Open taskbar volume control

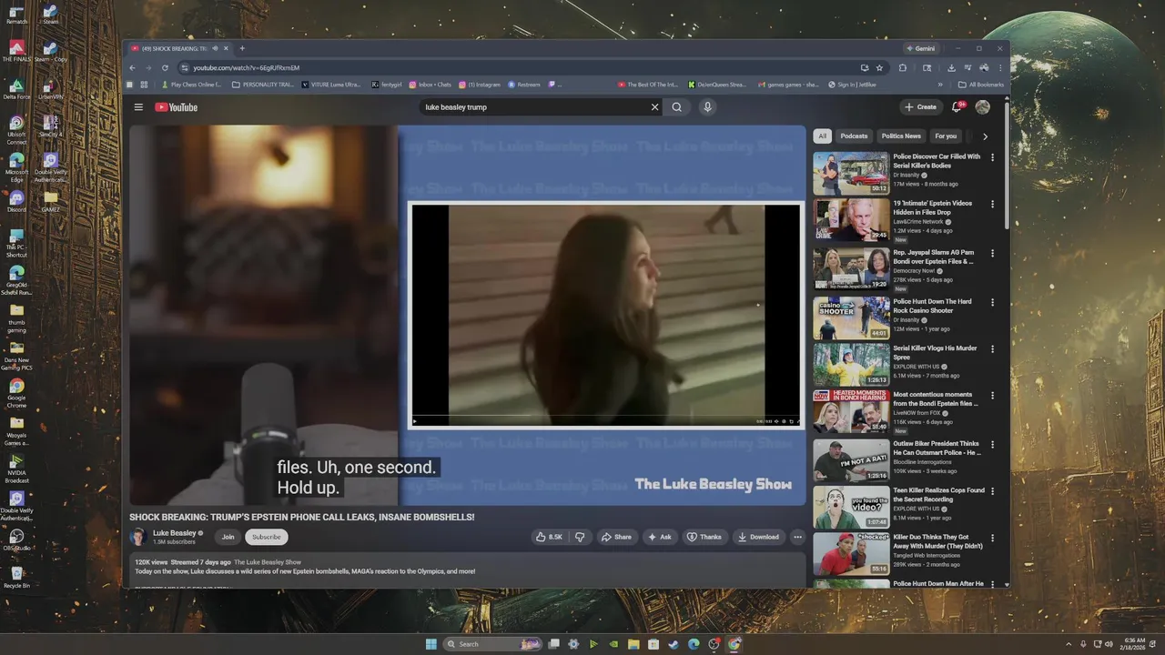click(x=1108, y=644)
